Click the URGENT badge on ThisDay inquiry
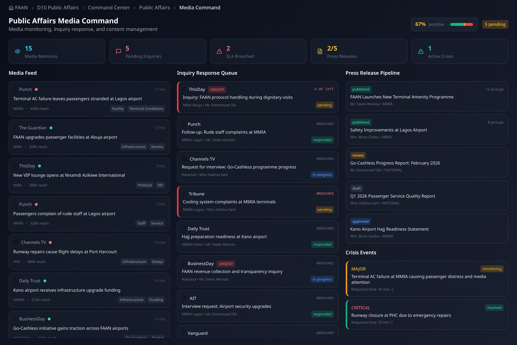 point(217,90)
